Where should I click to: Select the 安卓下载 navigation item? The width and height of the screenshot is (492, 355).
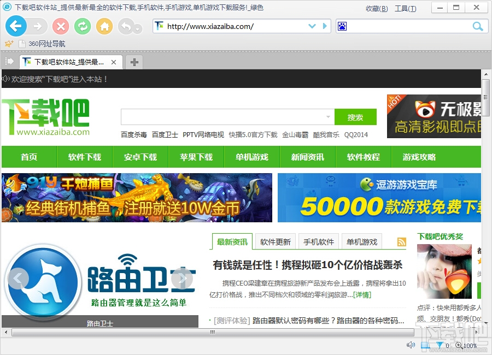click(x=140, y=157)
